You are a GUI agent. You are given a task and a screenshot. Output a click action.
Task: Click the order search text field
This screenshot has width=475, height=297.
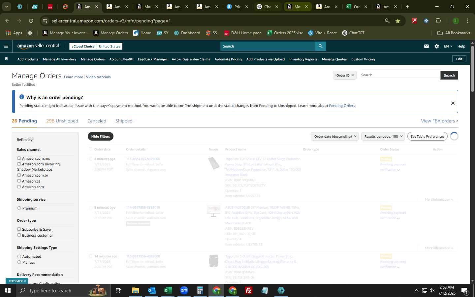click(x=399, y=75)
